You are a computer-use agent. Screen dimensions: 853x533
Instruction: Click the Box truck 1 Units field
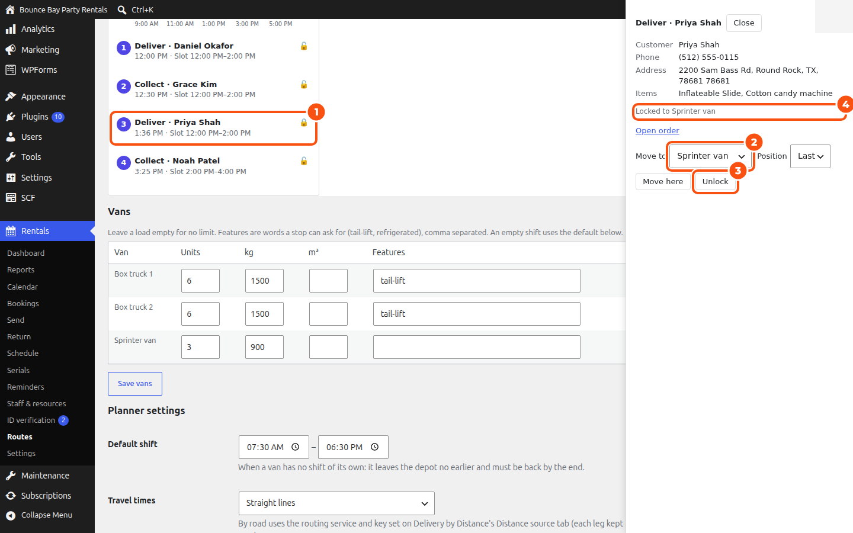point(200,281)
